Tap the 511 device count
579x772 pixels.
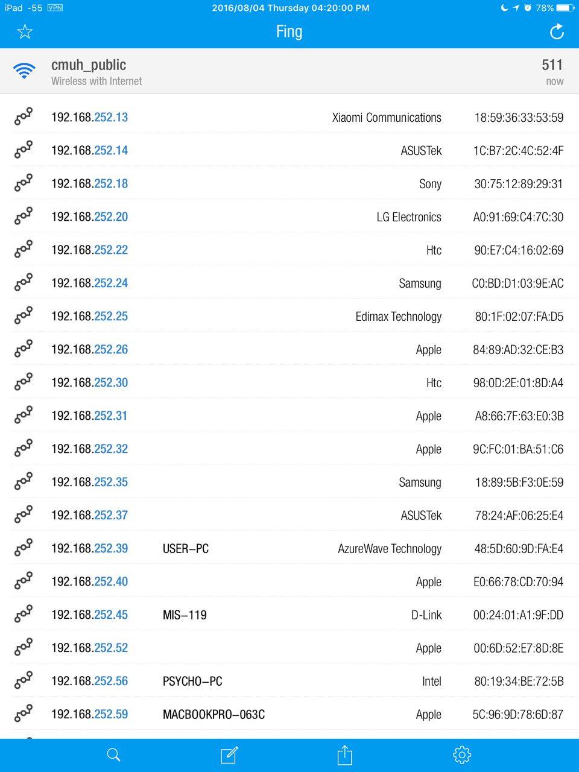coord(552,65)
